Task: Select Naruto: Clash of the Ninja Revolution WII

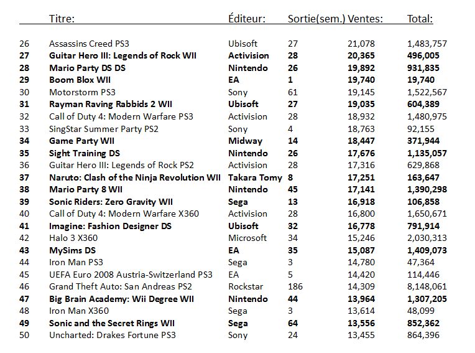Action: [135, 177]
